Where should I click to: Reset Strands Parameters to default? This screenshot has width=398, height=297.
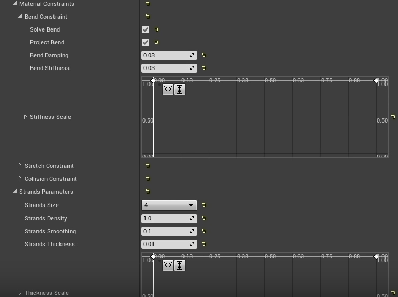click(148, 192)
